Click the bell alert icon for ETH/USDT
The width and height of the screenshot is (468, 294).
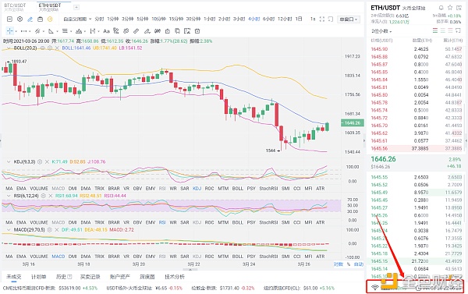tap(441, 8)
